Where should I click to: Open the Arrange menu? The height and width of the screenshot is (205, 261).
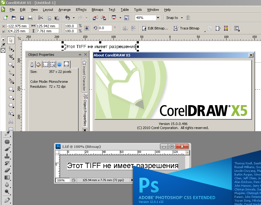tap(65, 10)
